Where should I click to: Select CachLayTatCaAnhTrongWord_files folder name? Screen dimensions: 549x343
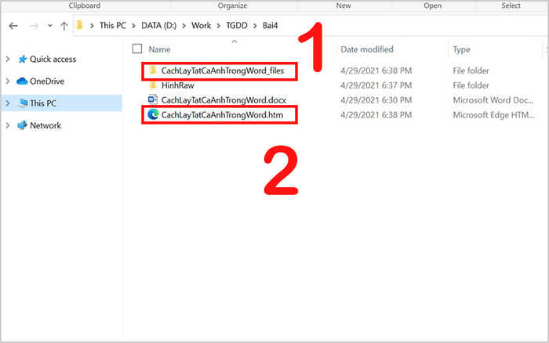(222, 70)
